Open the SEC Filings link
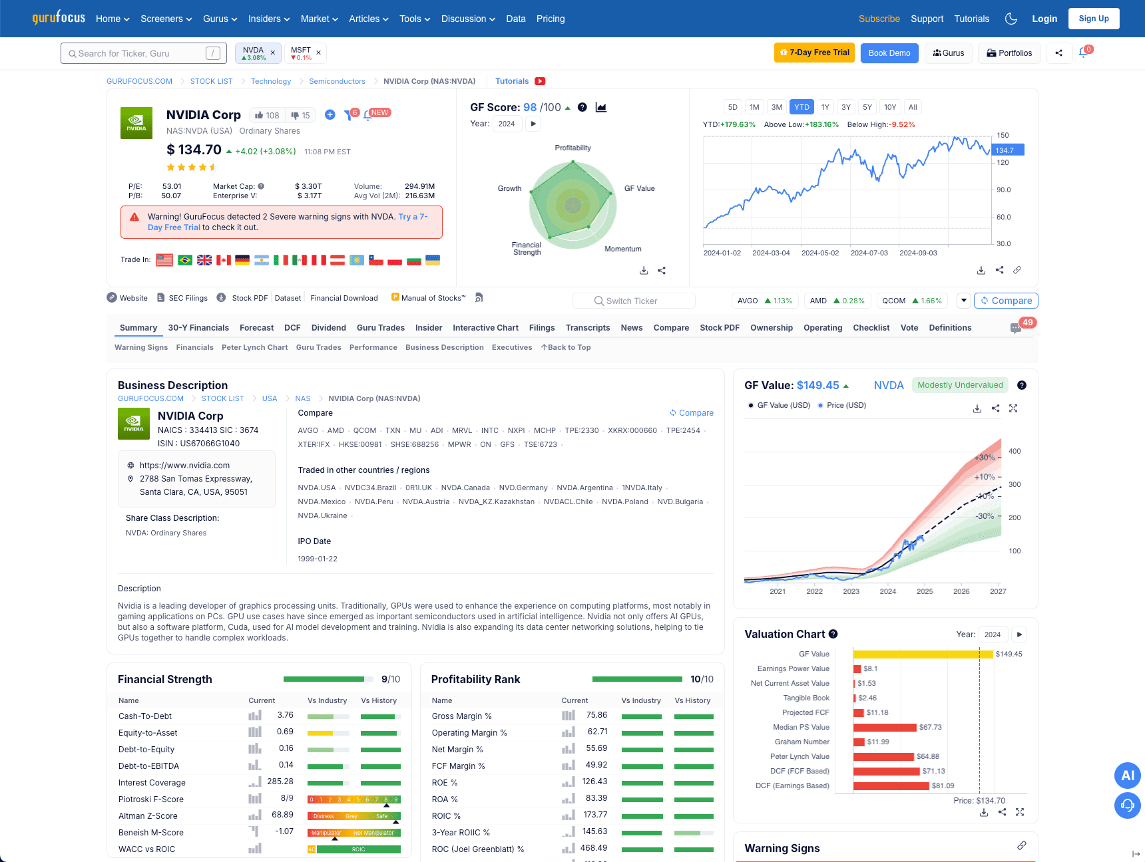Image resolution: width=1145 pixels, height=862 pixels. 182,298
